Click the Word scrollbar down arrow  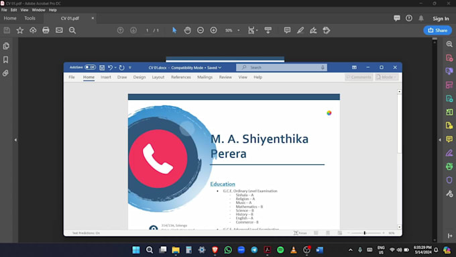click(399, 227)
